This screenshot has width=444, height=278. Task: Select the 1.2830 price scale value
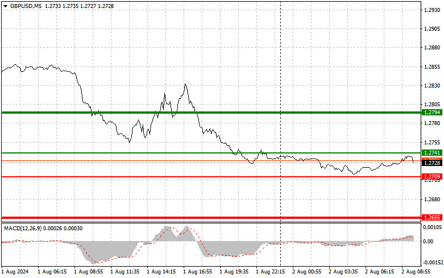coord(432,85)
